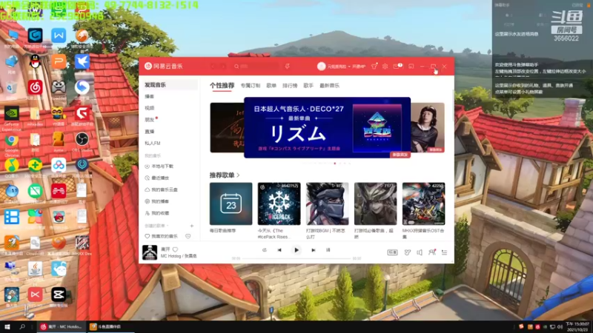This screenshot has width=593, height=333.
Task: Expand 推荐歌单 with its arrow
Action: pyautogui.click(x=238, y=175)
